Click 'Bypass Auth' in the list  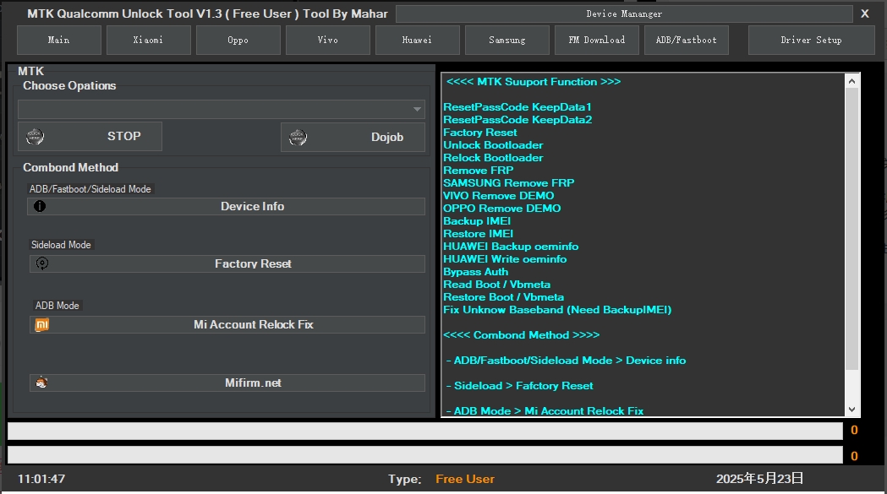pyautogui.click(x=476, y=272)
